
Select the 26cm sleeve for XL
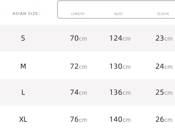[164, 119]
